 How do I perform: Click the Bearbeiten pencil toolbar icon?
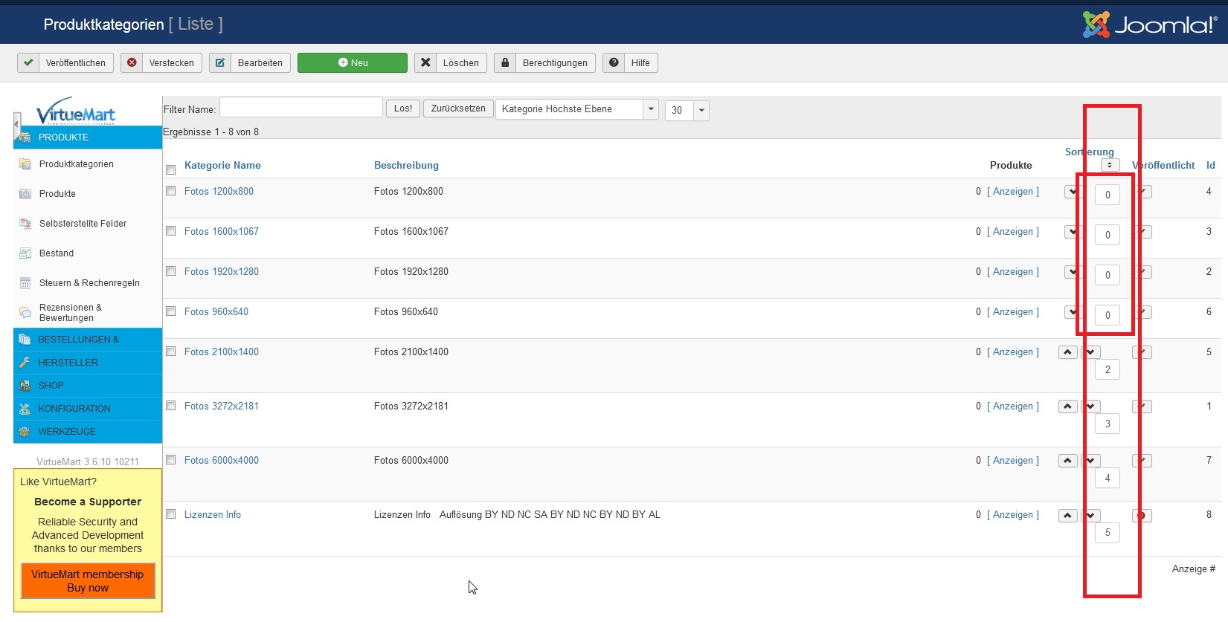coord(220,63)
